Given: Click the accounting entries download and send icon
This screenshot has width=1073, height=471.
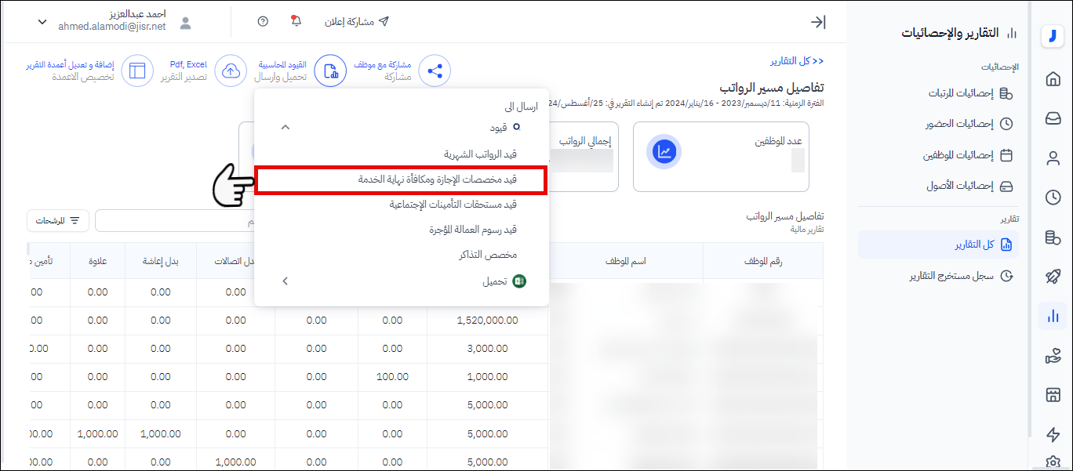Looking at the screenshot, I should coord(330,71).
